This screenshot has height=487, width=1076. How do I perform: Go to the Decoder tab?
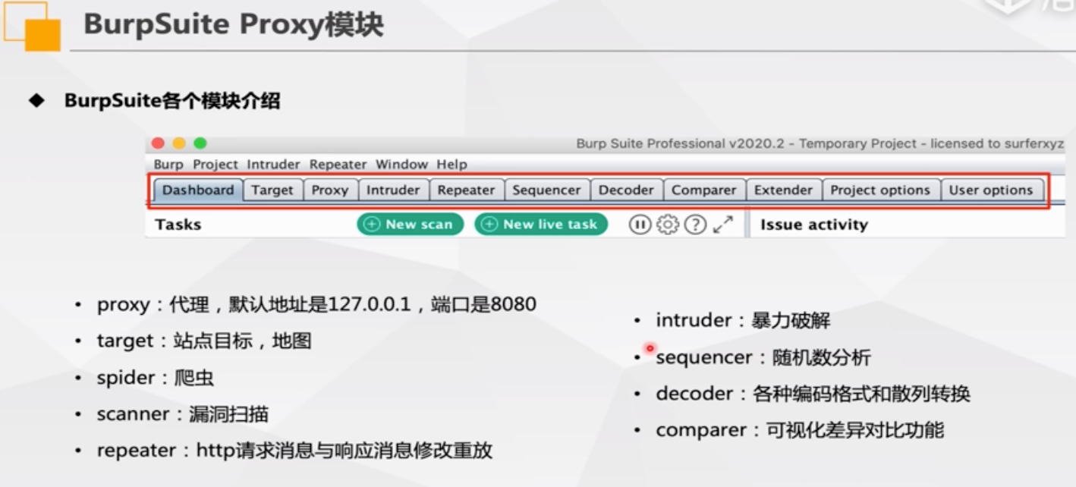click(626, 190)
